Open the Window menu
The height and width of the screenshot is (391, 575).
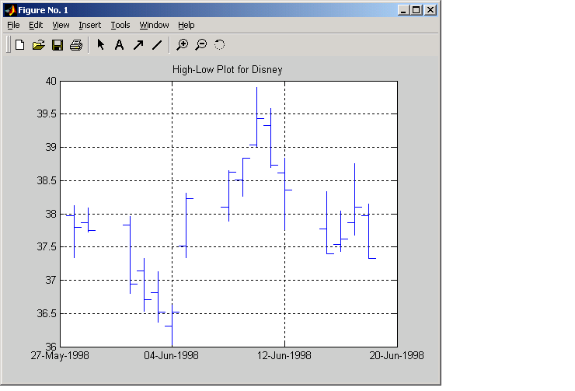click(154, 25)
